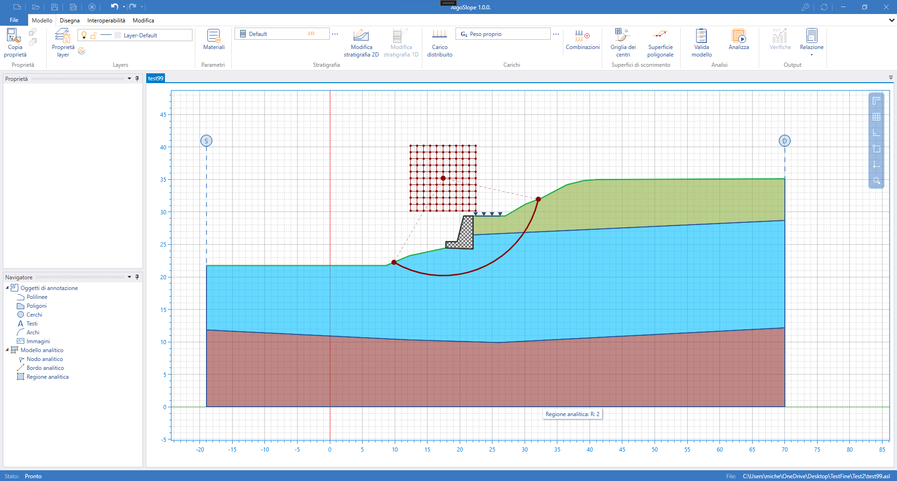897x481 pixels.
Task: Open Proprietà layer dialog
Action: [x=63, y=43]
